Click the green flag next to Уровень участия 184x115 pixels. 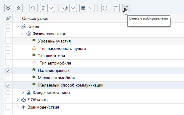[34, 41]
